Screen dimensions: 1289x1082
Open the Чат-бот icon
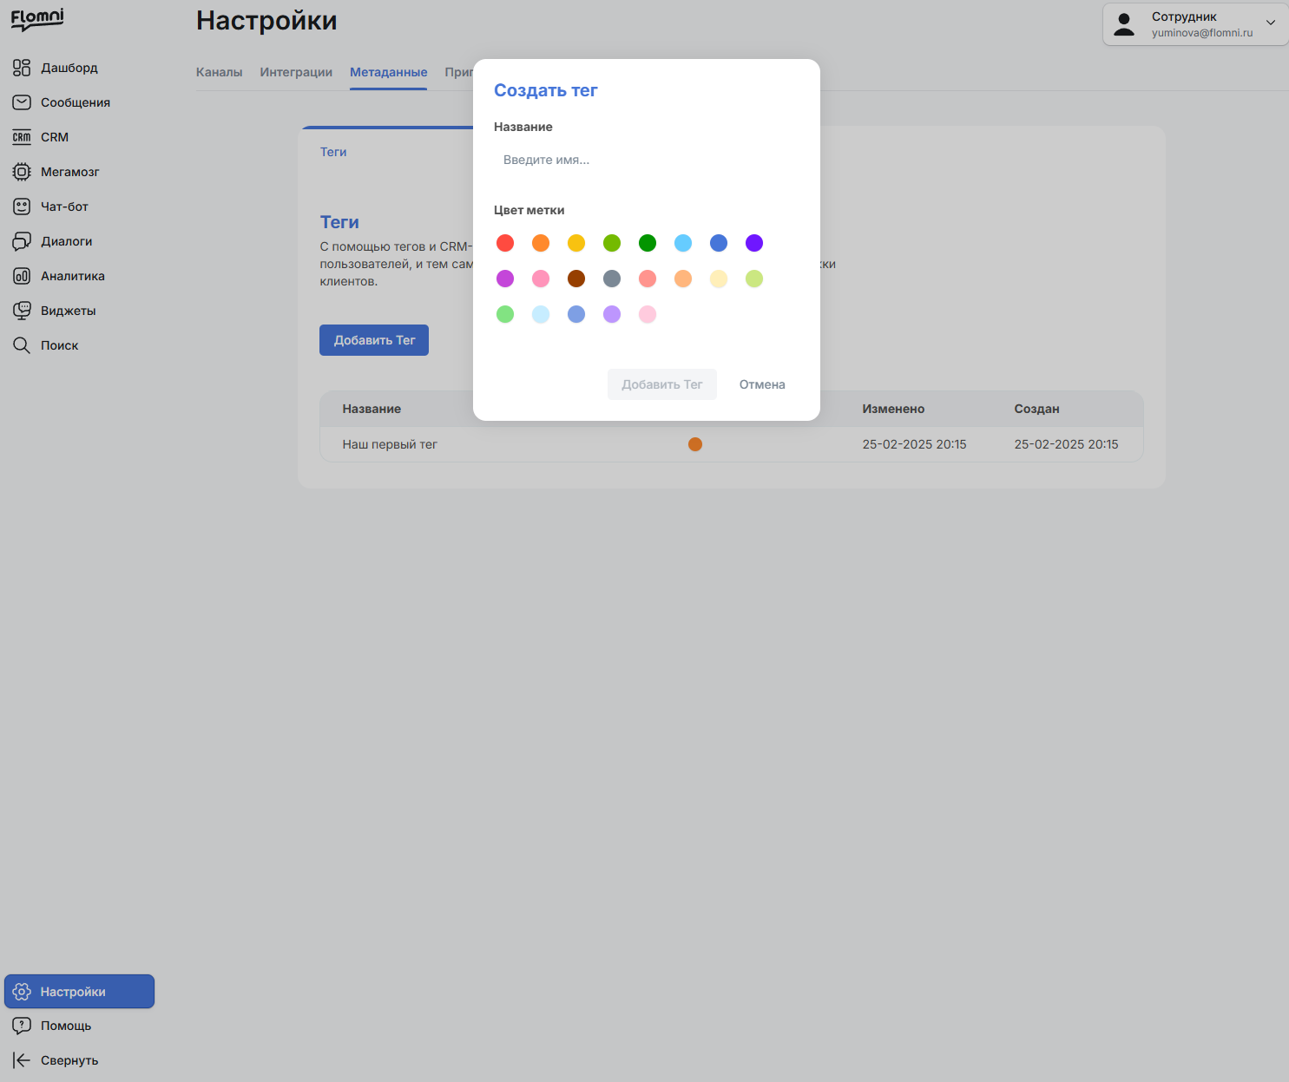coord(22,207)
